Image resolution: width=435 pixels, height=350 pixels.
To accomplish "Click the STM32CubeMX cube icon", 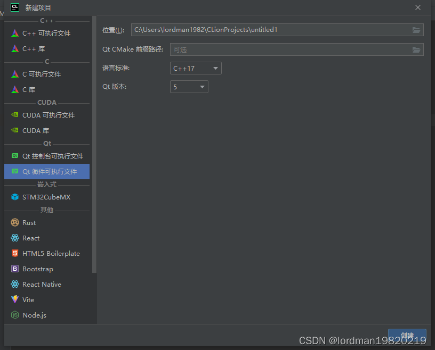I will pyautogui.click(x=15, y=197).
